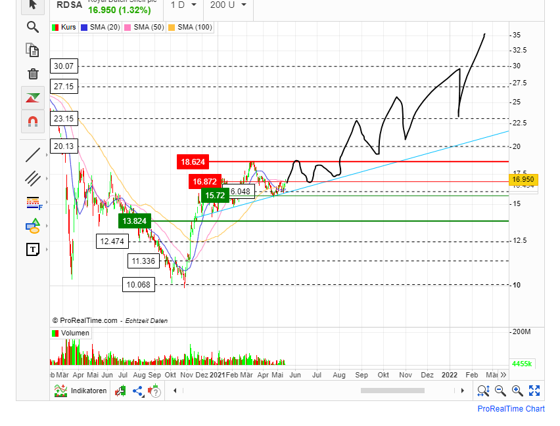
Task: Click the RDSA ticker symbol
Action: coord(69,5)
